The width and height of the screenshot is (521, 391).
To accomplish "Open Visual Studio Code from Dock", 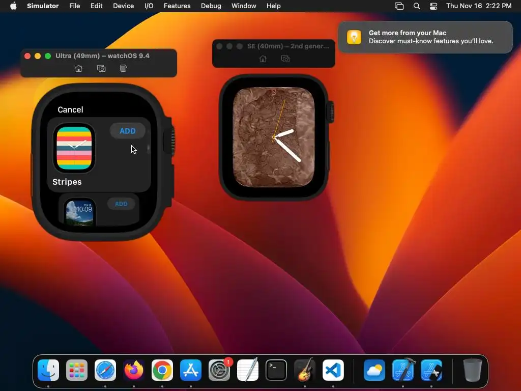I will pos(333,370).
